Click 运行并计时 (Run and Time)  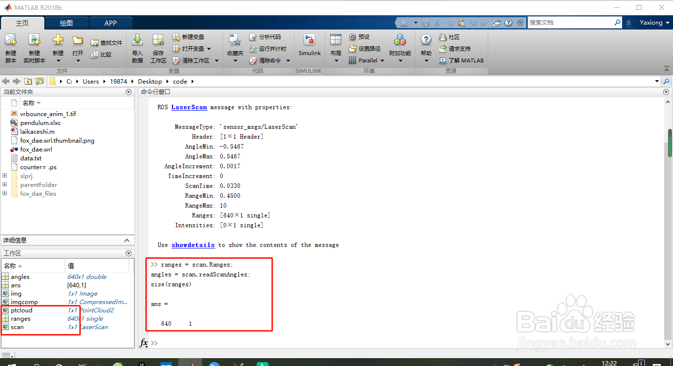click(x=268, y=49)
